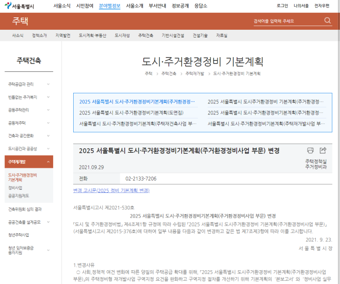Click 주택재개발 breadcrumb link
This screenshot has height=284, width=340.
195,74
